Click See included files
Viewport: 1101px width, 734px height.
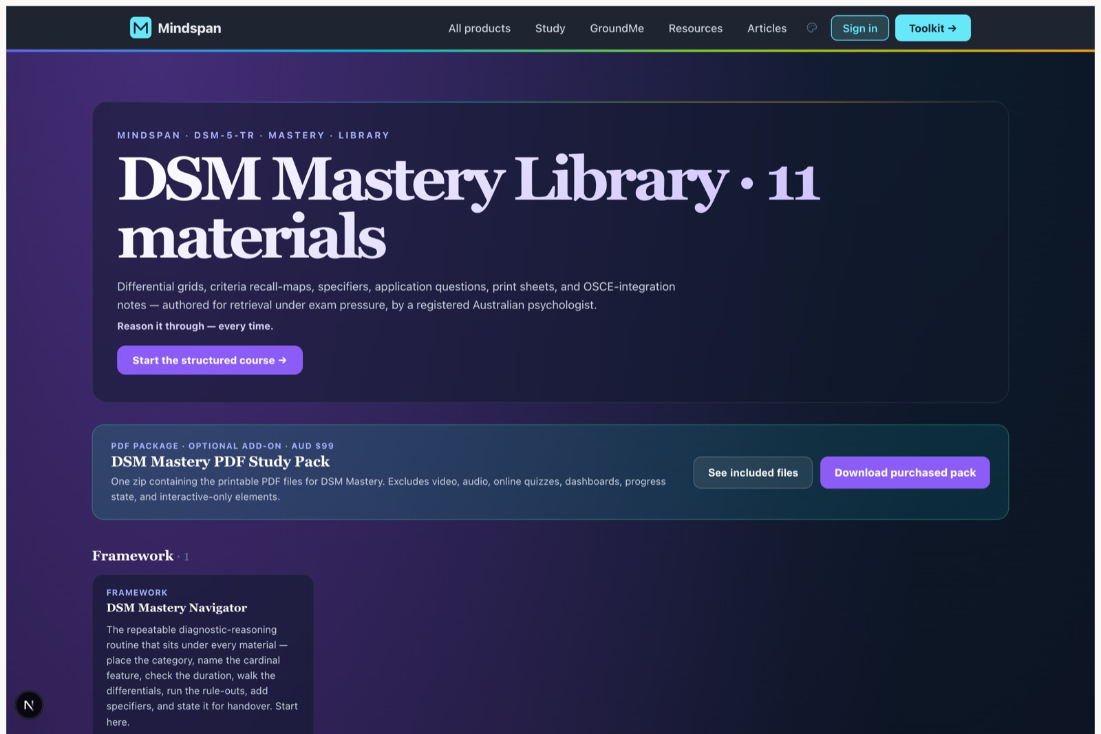tap(753, 472)
